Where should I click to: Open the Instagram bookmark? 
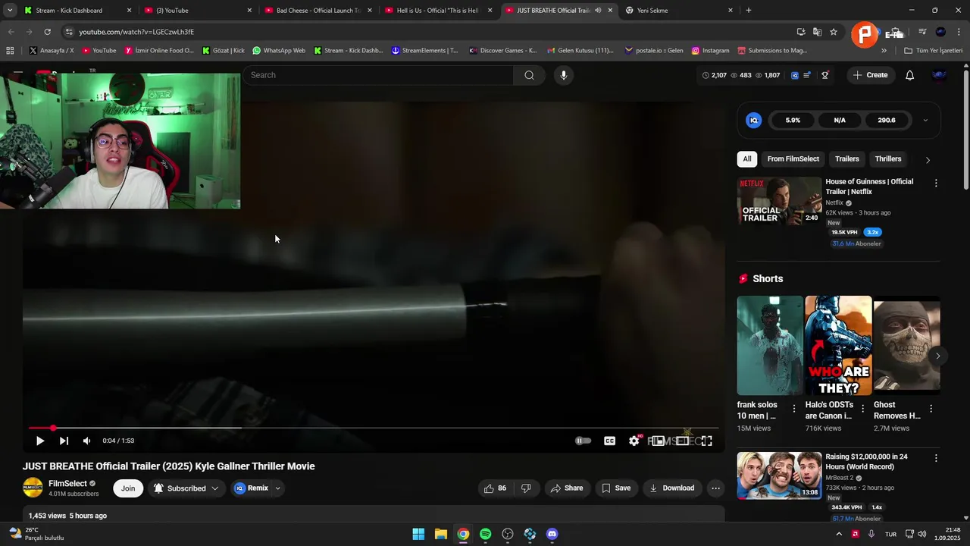710,51
